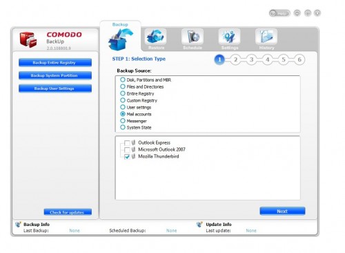The width and height of the screenshot is (345, 253).
Task: Click the 'Outlook Express' label text
Action: [x=154, y=142]
